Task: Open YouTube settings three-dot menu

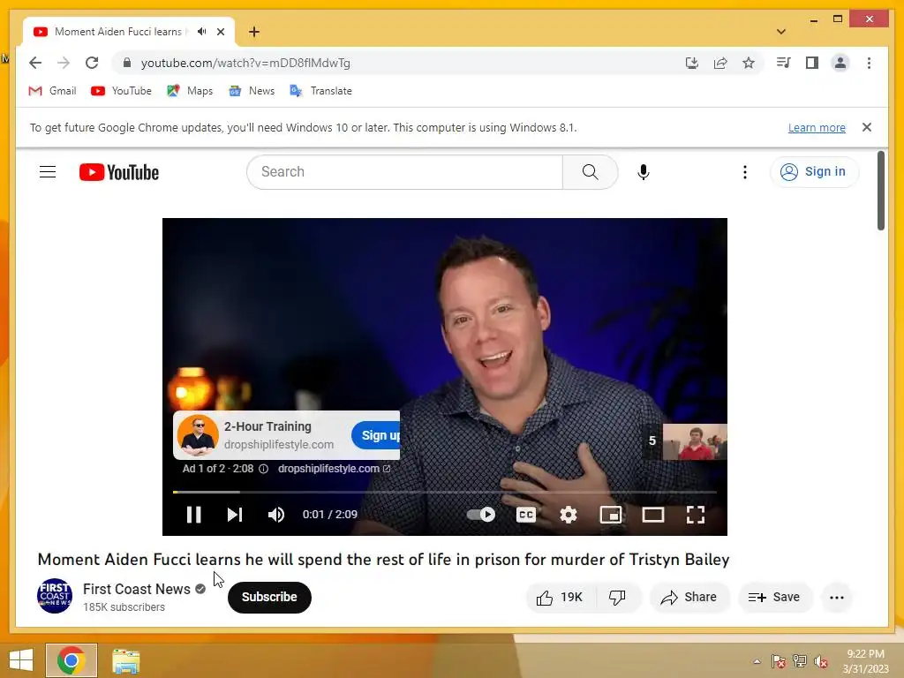Action: tap(745, 172)
